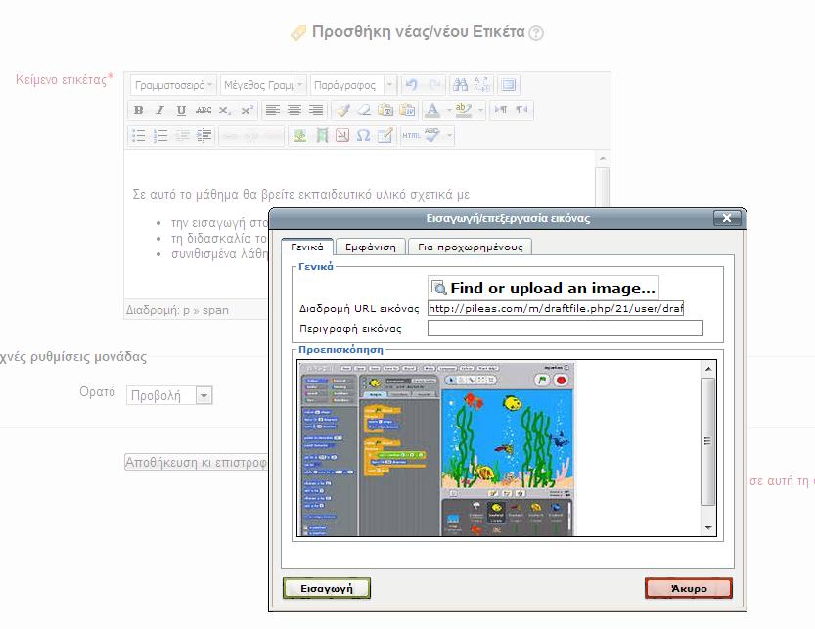Paste from Word icon

click(407, 111)
